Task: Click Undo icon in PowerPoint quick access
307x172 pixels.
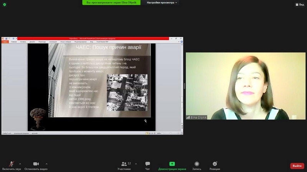Action: pos(9,39)
